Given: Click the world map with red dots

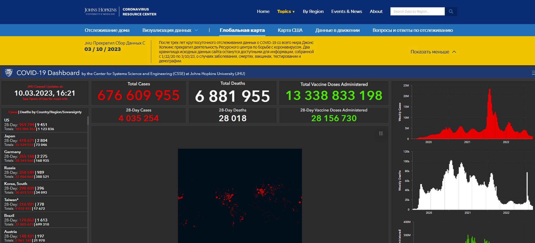Looking at the screenshot, I should pos(240,196).
